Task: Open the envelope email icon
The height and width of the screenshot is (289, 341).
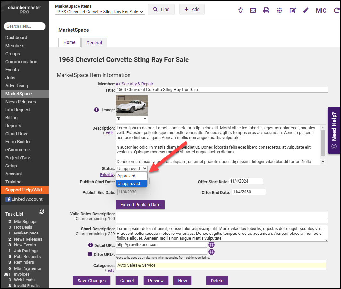Action: coord(253,10)
